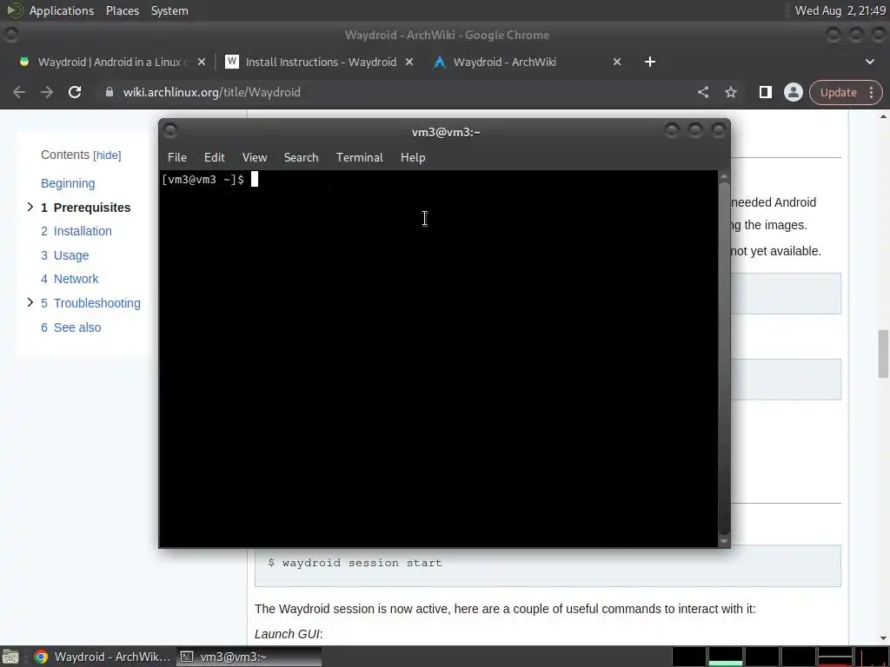
Task: Open the terminal Search menu
Action: click(x=301, y=157)
